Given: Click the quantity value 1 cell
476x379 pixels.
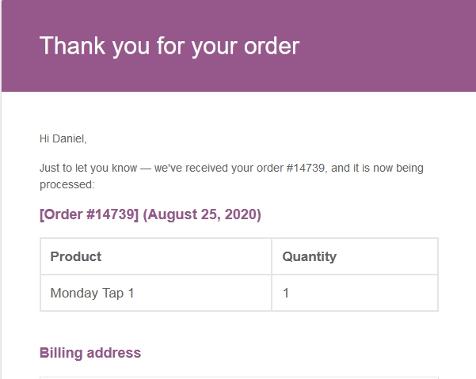Looking at the screenshot, I should coord(355,293).
